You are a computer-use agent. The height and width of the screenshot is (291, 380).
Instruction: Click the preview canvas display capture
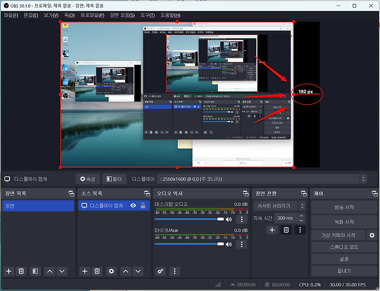(177, 95)
